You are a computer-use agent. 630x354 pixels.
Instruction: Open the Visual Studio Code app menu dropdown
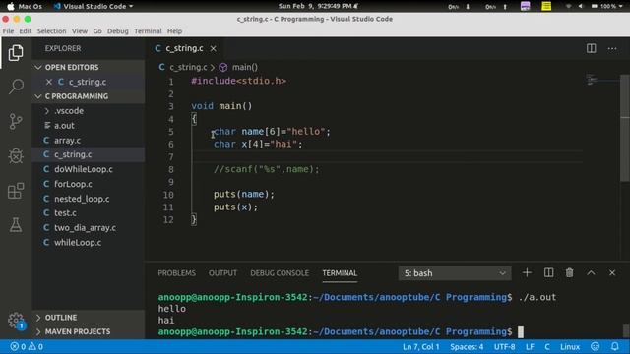[x=94, y=6]
